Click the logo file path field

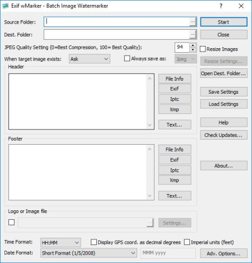[x=82, y=223]
